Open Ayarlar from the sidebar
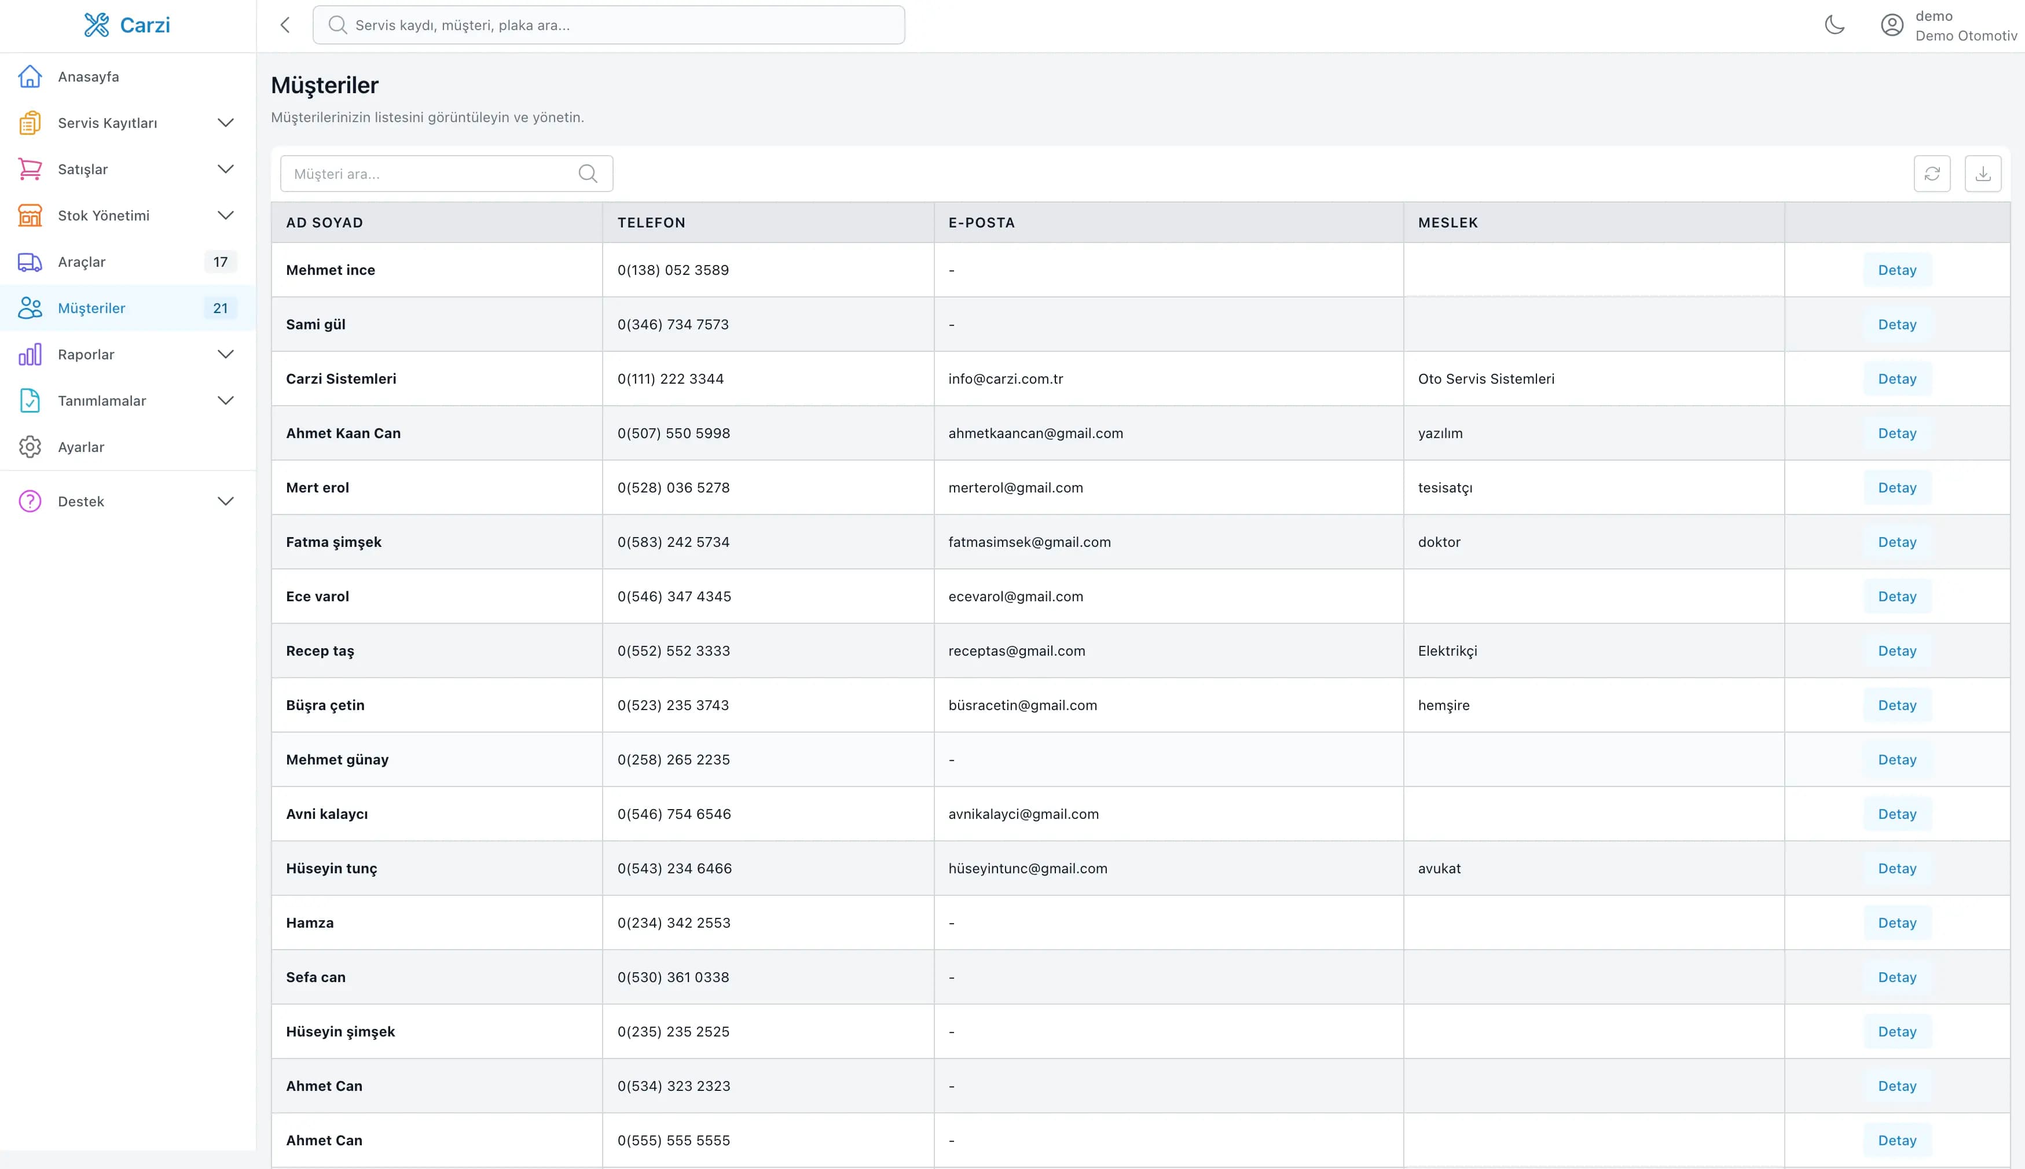The height and width of the screenshot is (1169, 2025). tap(128, 447)
